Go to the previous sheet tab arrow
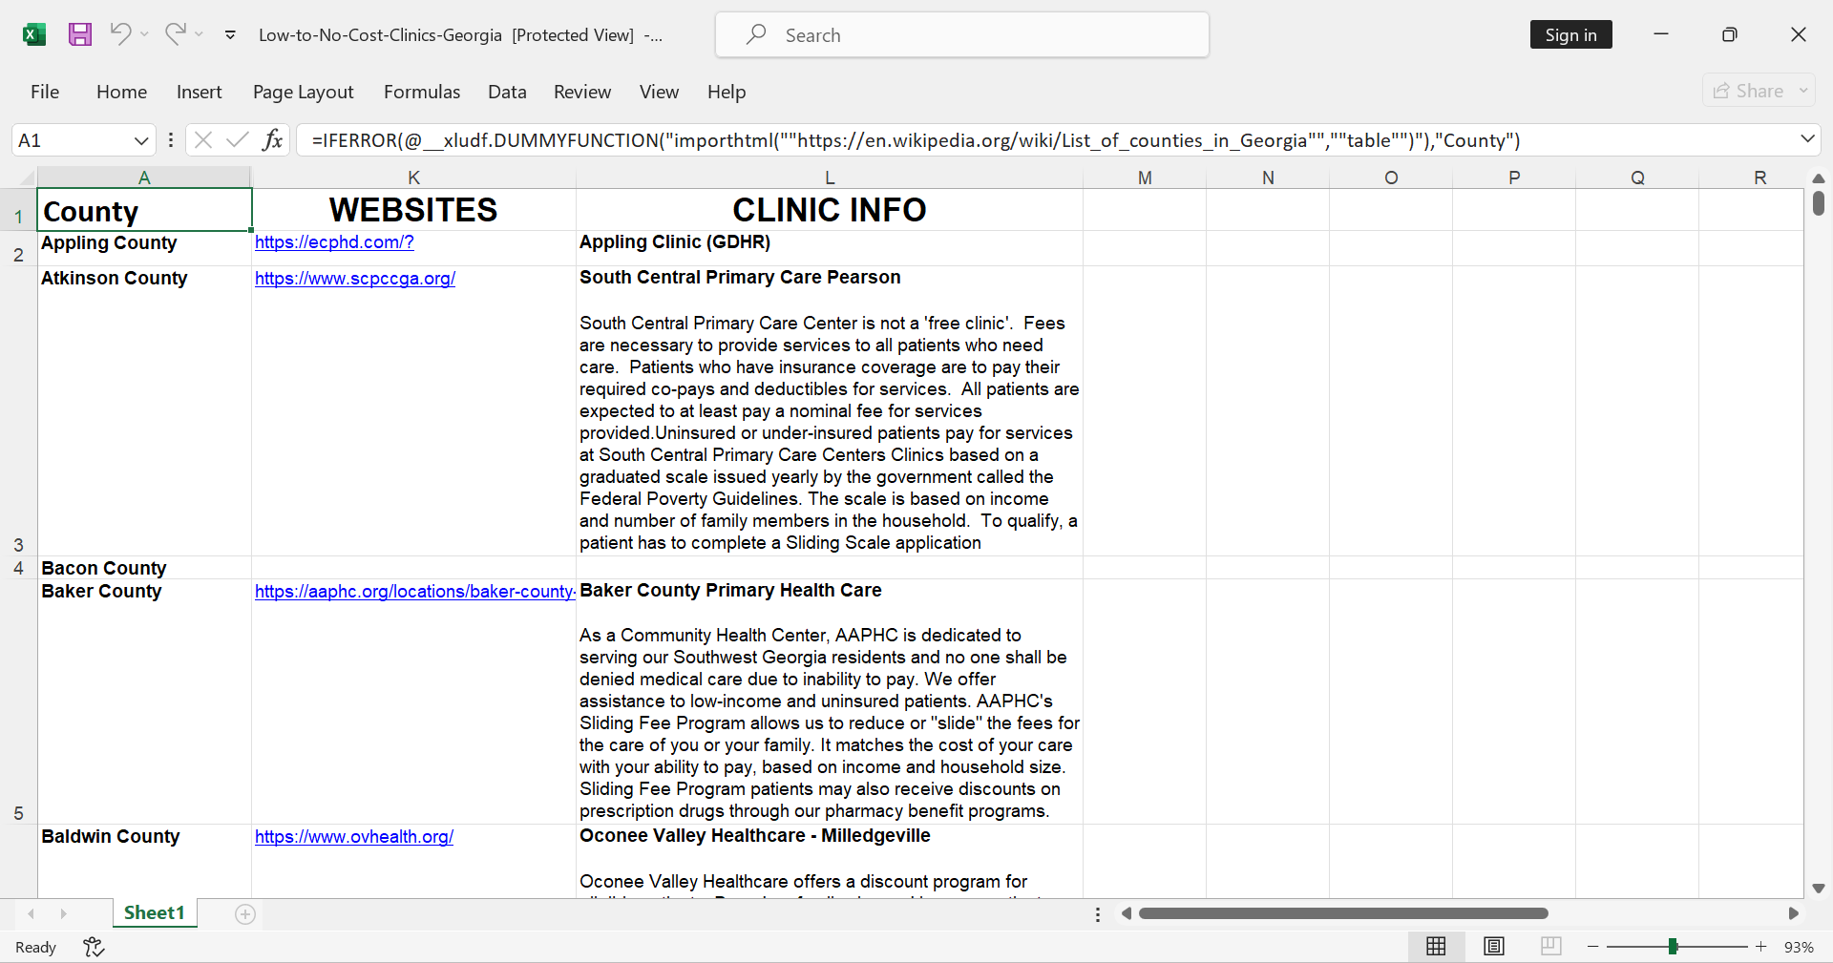This screenshot has height=963, width=1833. pyautogui.click(x=32, y=914)
